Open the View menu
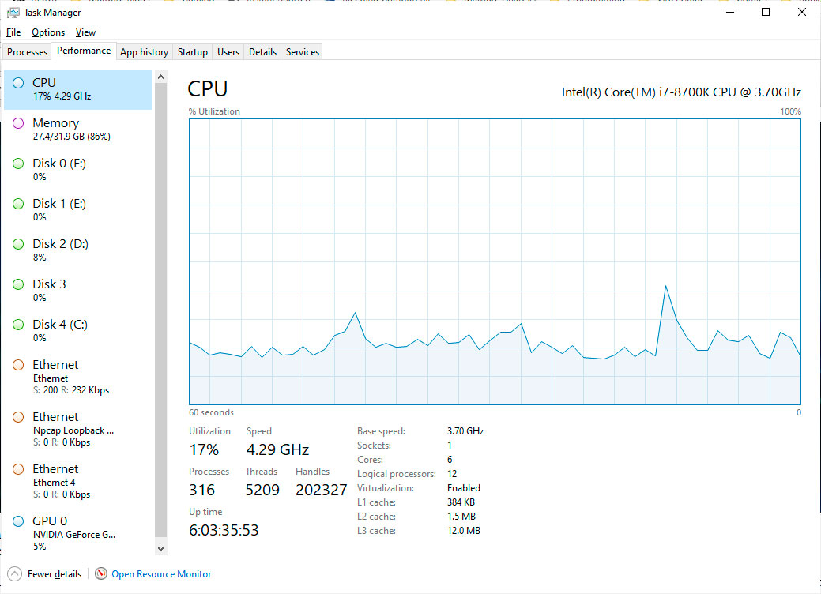Image resolution: width=821 pixels, height=594 pixels. coord(85,32)
